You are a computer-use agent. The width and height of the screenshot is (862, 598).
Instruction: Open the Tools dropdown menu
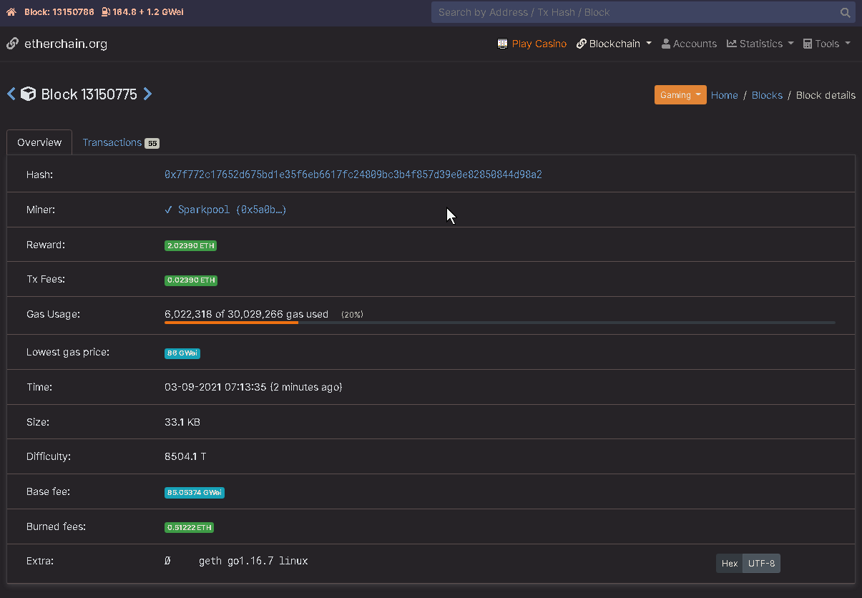[x=827, y=44]
